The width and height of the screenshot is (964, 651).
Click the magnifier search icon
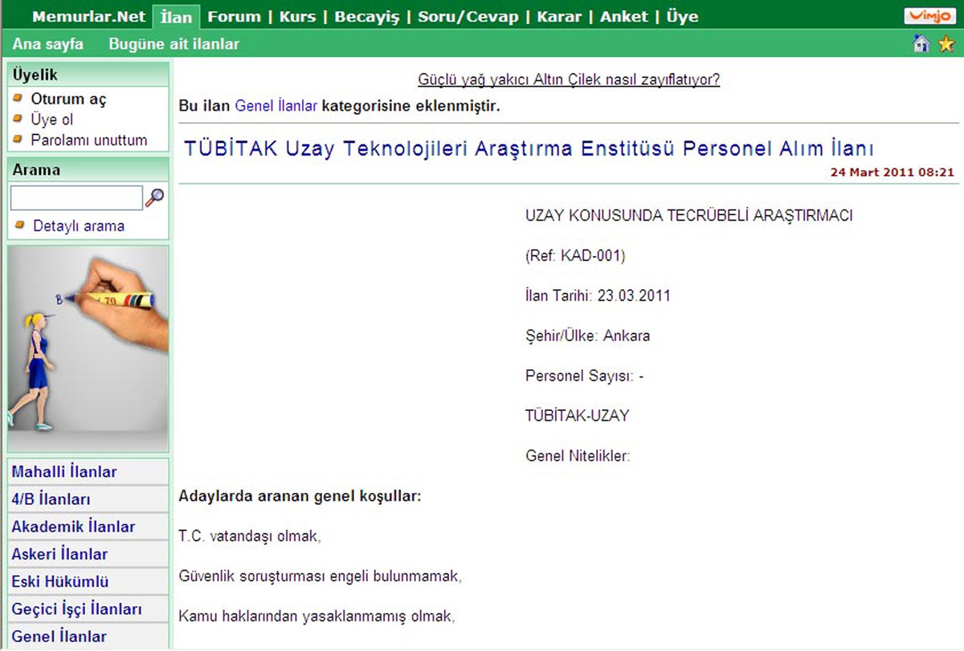(155, 197)
